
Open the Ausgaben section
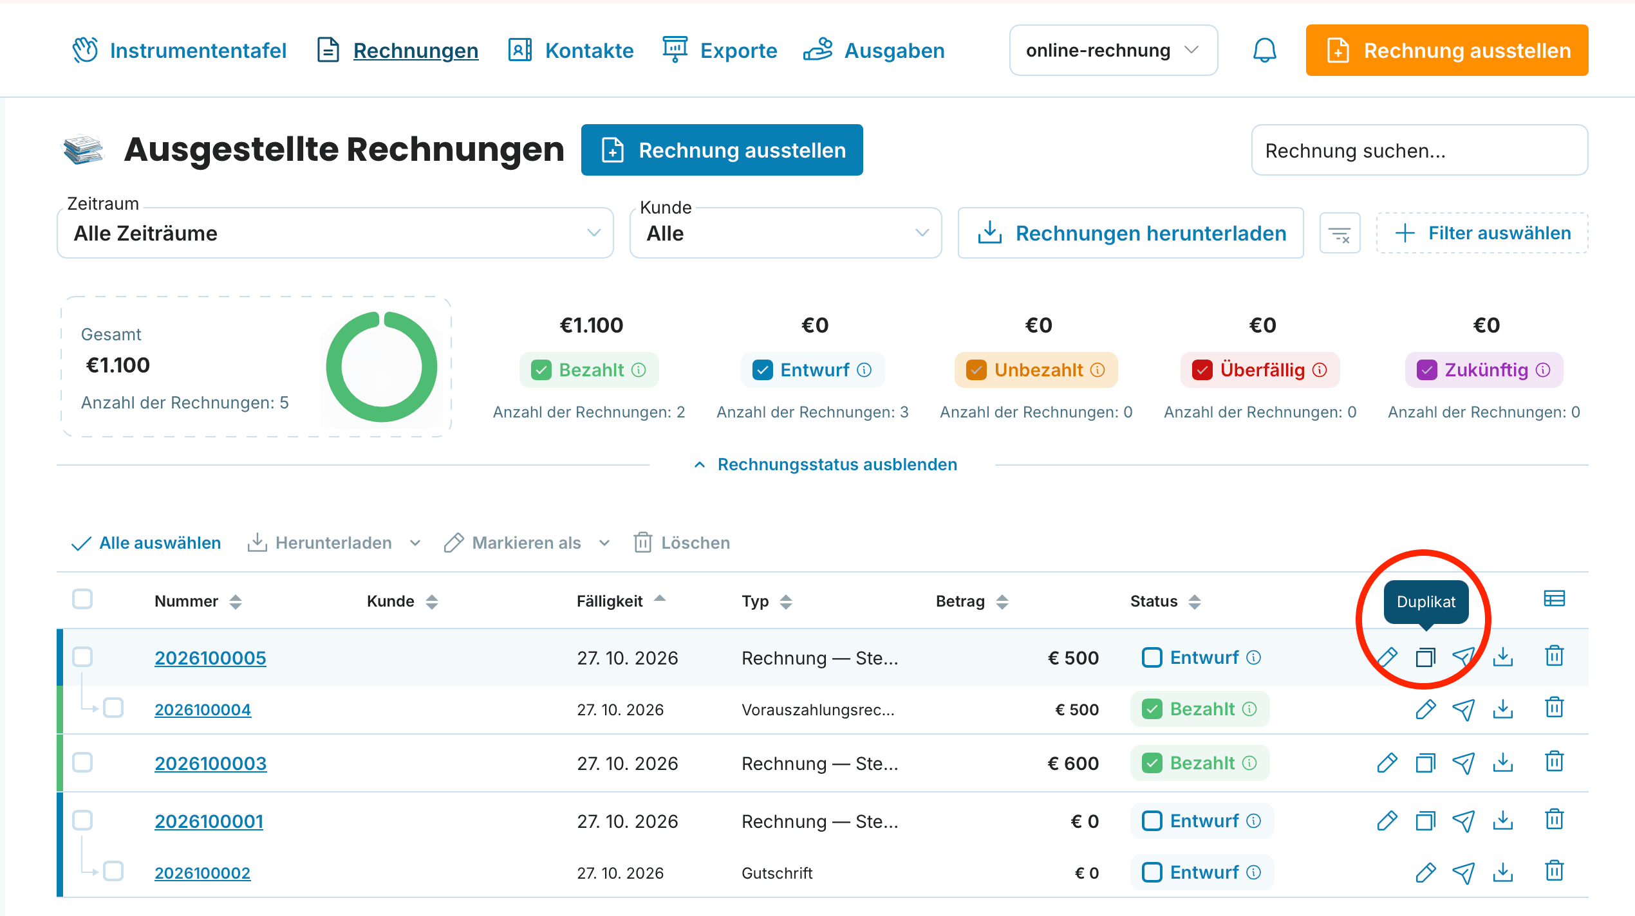click(874, 50)
